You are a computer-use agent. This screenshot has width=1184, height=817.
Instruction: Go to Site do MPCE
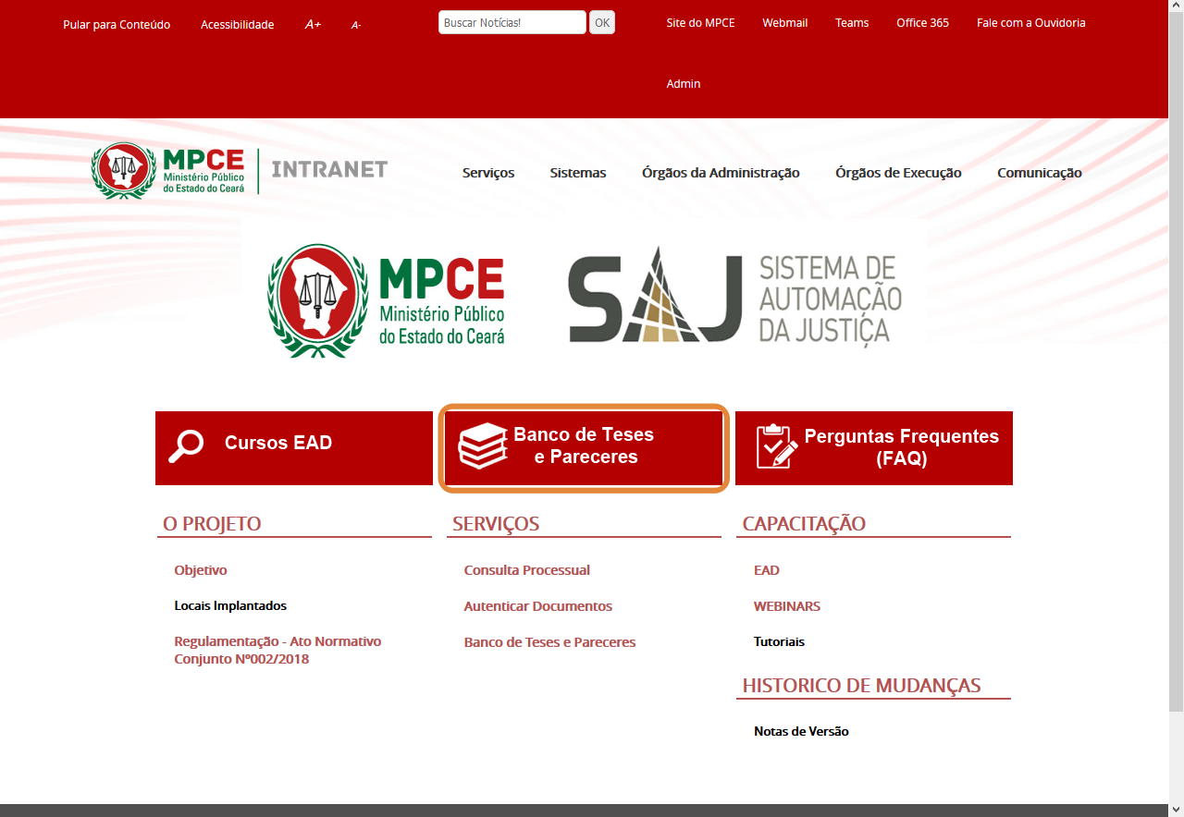tap(700, 22)
